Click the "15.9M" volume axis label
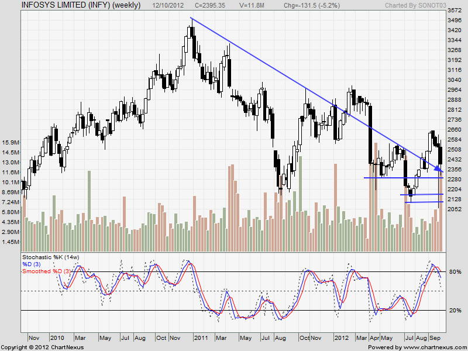The image size is (468, 351). (x=12, y=142)
